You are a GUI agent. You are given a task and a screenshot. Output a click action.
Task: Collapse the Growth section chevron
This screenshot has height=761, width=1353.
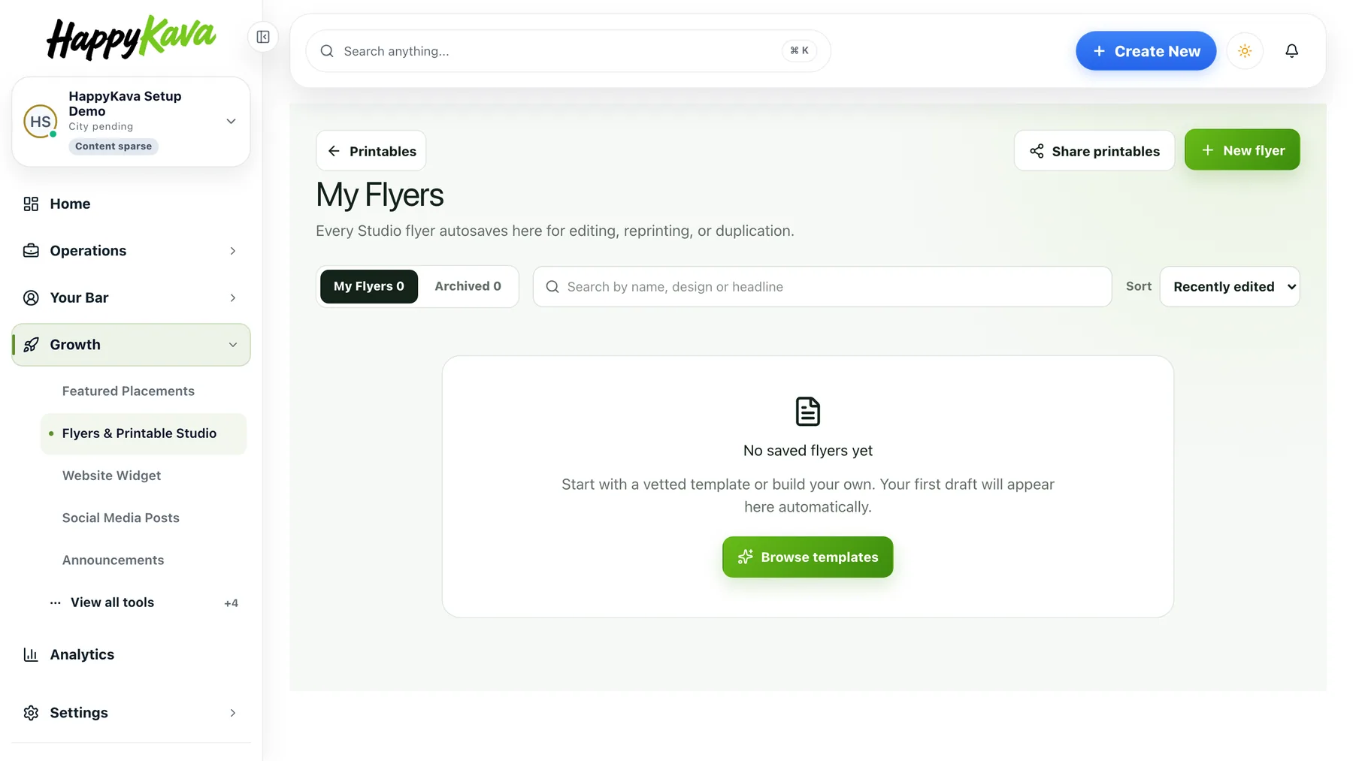click(233, 345)
